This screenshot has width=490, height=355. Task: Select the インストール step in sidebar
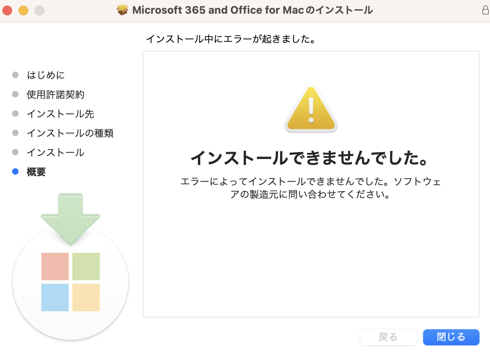point(56,153)
